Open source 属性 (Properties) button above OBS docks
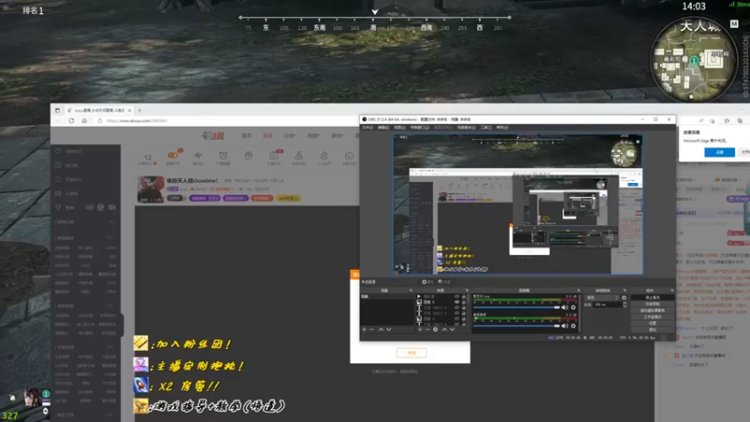Image resolution: width=750 pixels, height=422 pixels. 427,282
